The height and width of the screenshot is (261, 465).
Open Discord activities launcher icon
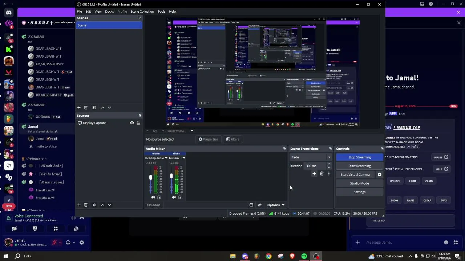tap(56, 229)
